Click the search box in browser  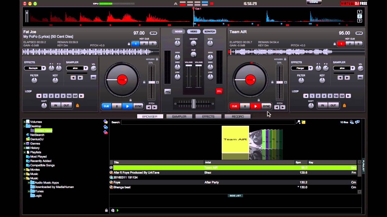208,122
